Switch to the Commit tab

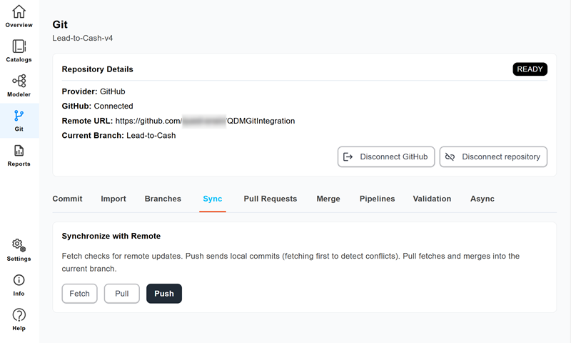67,199
